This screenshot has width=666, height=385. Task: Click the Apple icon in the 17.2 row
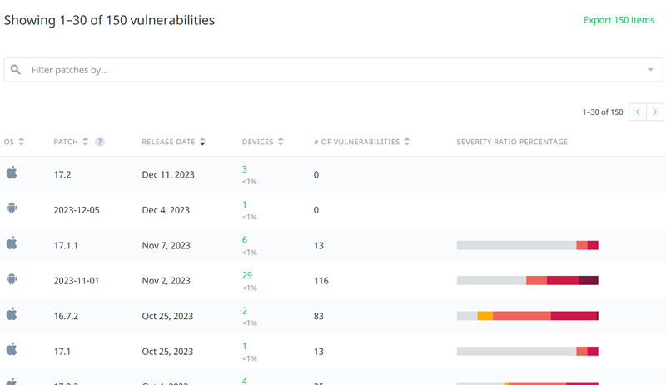(12, 172)
